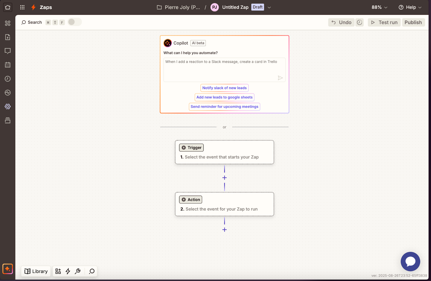The width and height of the screenshot is (431, 281).
Task: Click the wrench tools icon in bottom toolbar
Action: pos(78,271)
